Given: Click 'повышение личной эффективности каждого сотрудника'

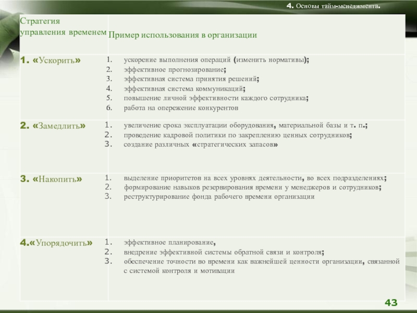Looking at the screenshot, I should tap(216, 98).
